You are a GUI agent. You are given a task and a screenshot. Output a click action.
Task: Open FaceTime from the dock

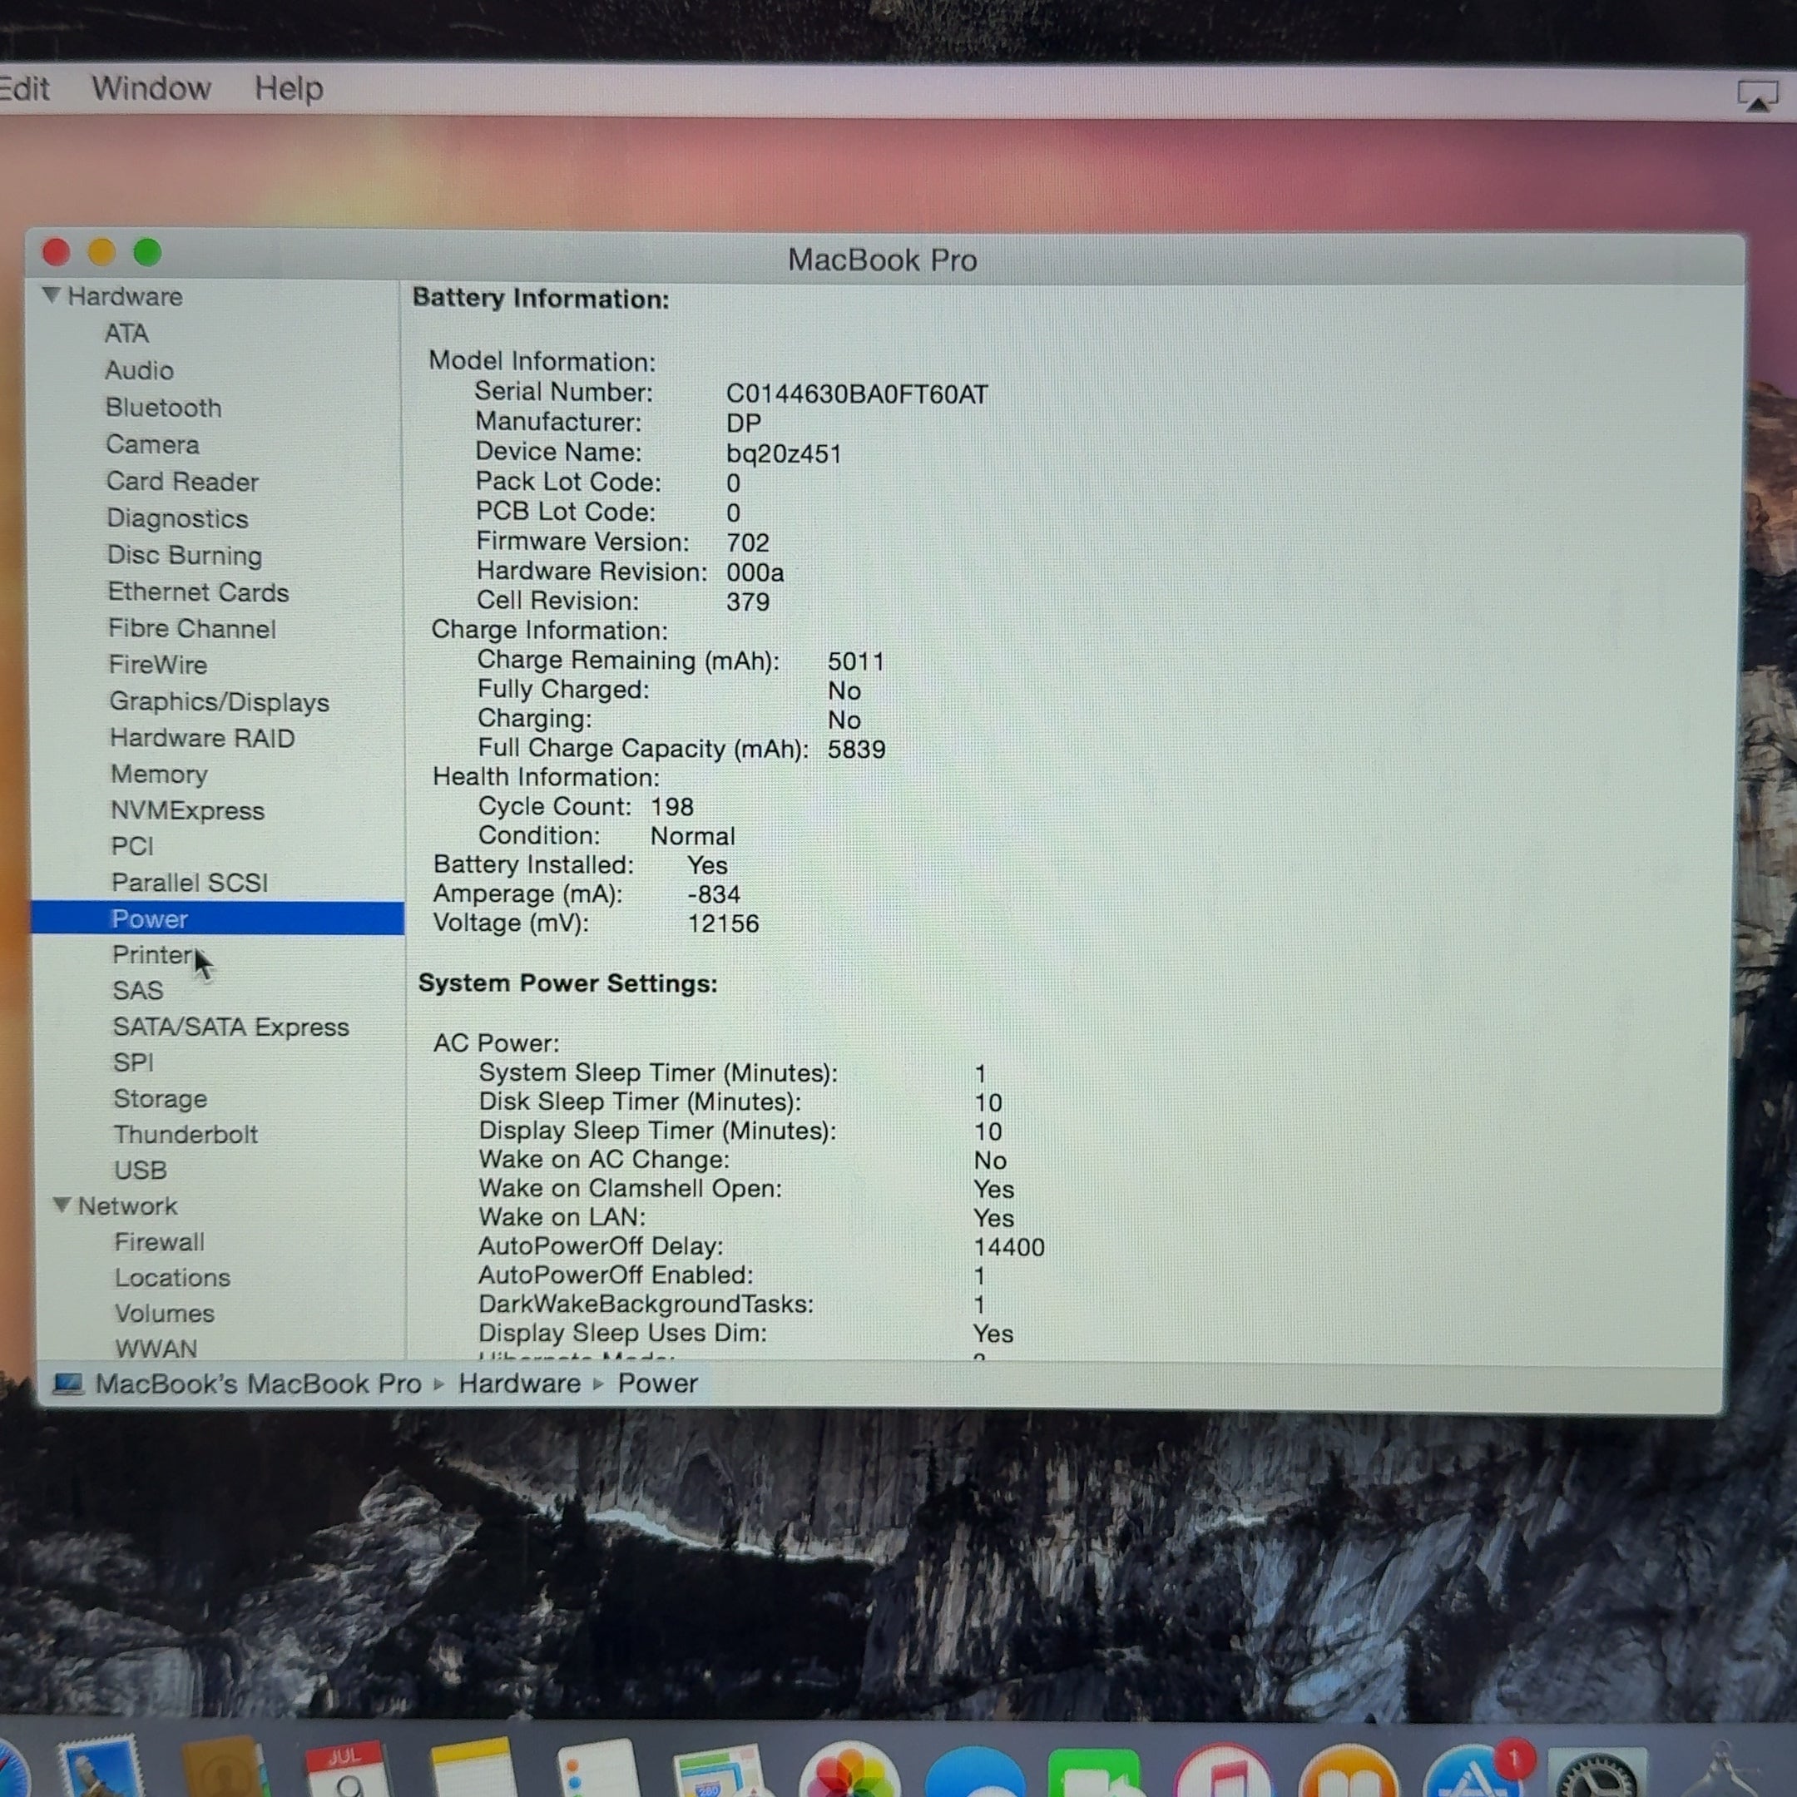1095,1773
